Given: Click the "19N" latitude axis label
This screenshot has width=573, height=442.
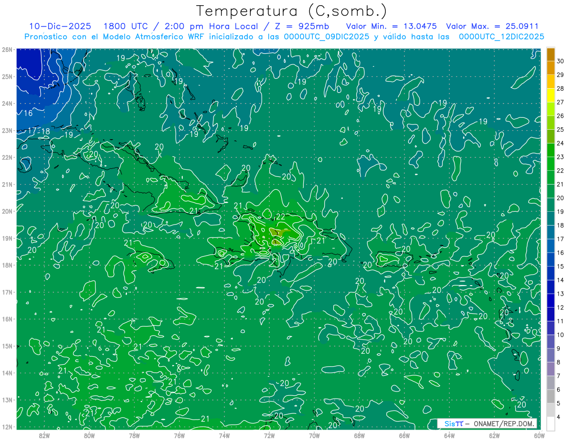Looking at the screenshot, I should tap(7, 238).
